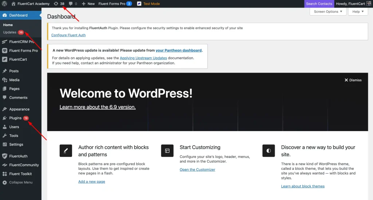Click the layout icon beside Start Customizing

(167, 151)
